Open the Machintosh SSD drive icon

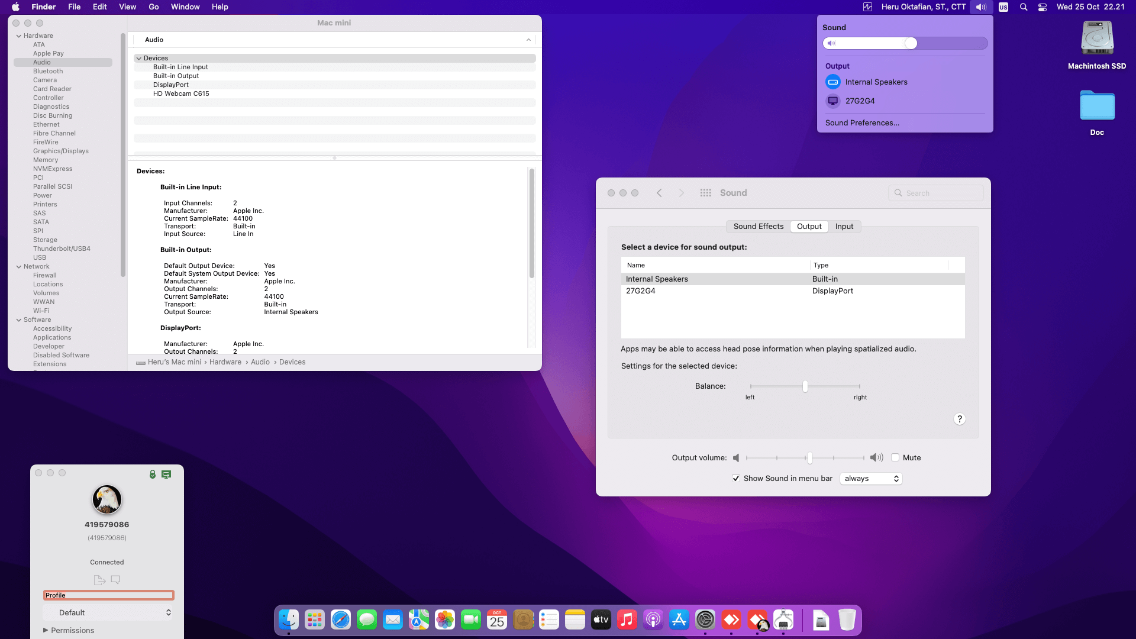1097,39
